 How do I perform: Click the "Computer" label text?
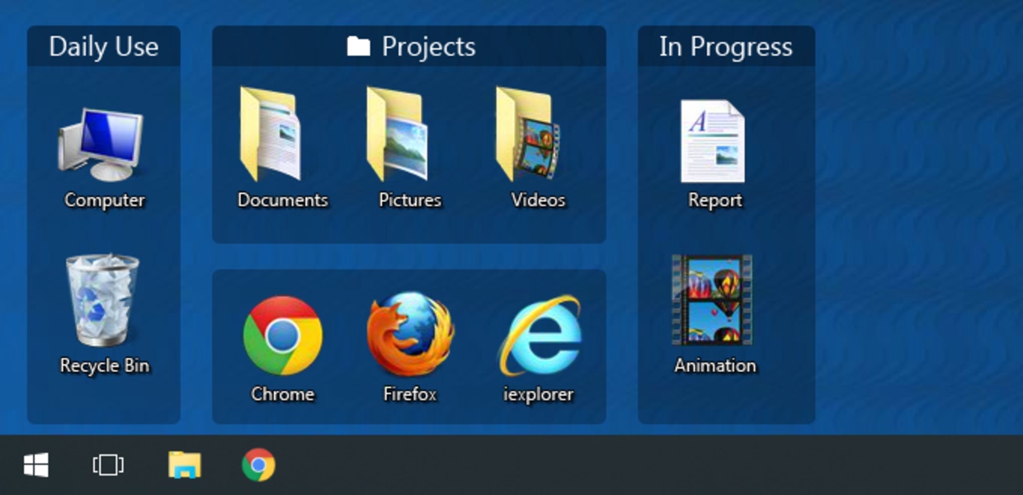[105, 200]
